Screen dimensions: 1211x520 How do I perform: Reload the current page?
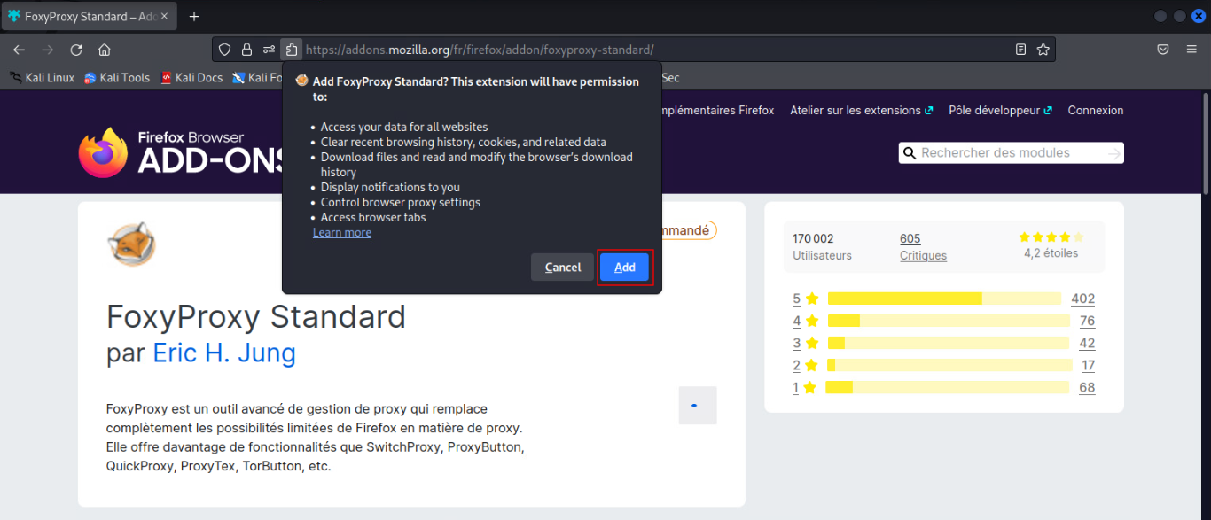[76, 50]
